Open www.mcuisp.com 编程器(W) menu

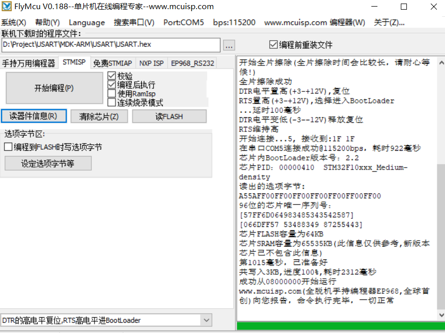[314, 22]
